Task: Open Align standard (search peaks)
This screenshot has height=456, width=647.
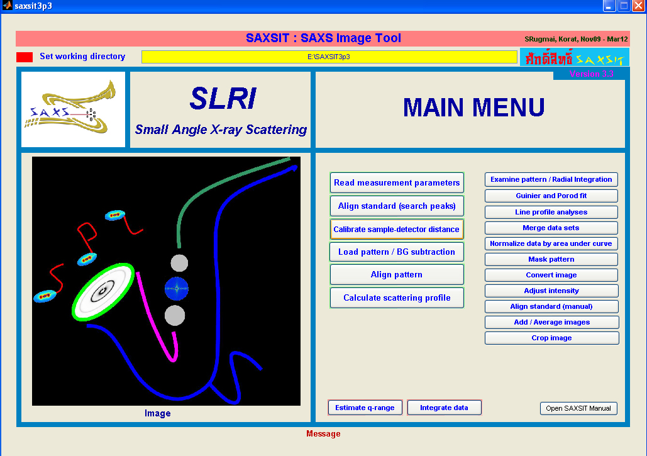Action: pos(397,206)
